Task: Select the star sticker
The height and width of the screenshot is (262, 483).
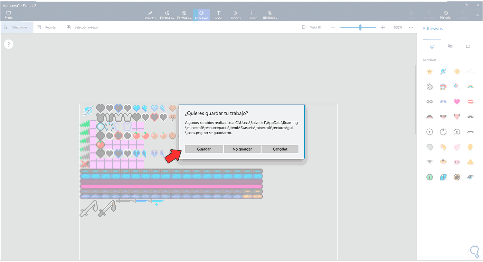Action: pyautogui.click(x=430, y=71)
